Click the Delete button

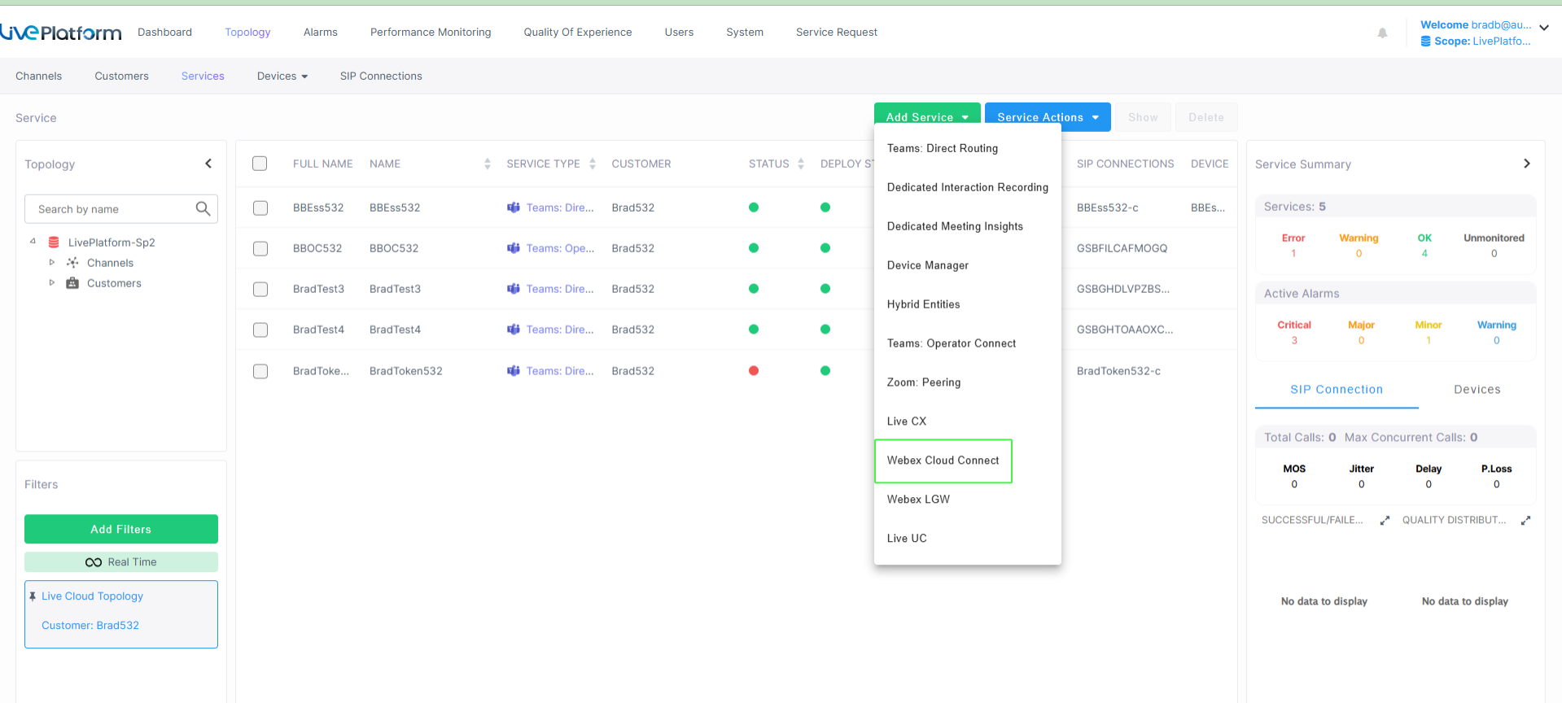[x=1205, y=117]
